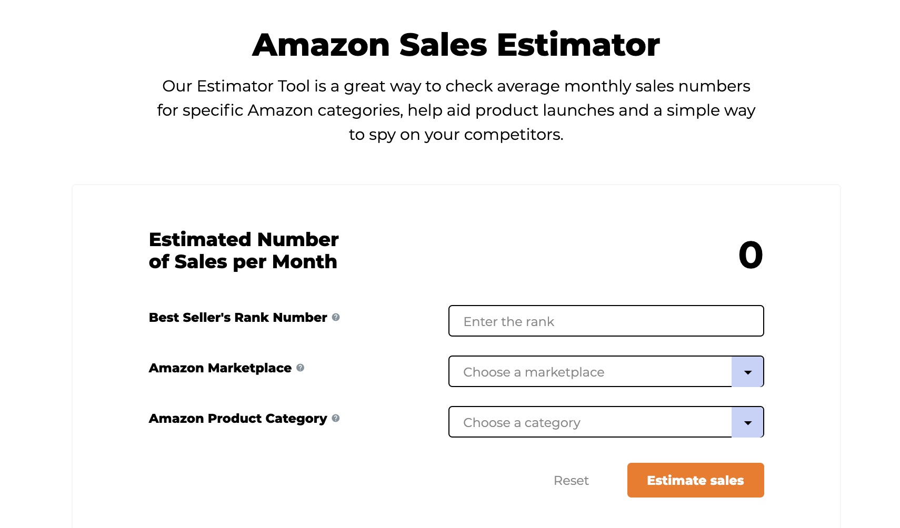Click the help icon beside Amazon Product Category
Image resolution: width=900 pixels, height=528 pixels.
point(335,419)
